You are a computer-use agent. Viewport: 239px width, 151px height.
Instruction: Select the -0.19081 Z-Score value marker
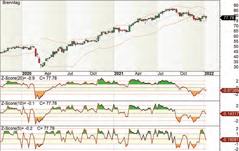pos(230,139)
